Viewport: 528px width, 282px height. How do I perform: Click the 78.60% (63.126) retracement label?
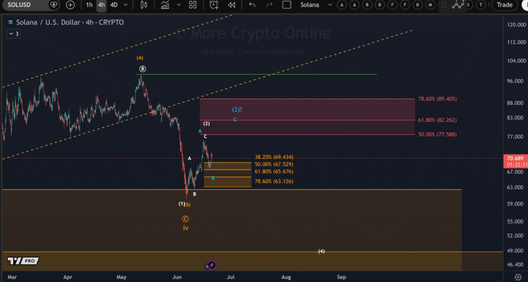[274, 182]
